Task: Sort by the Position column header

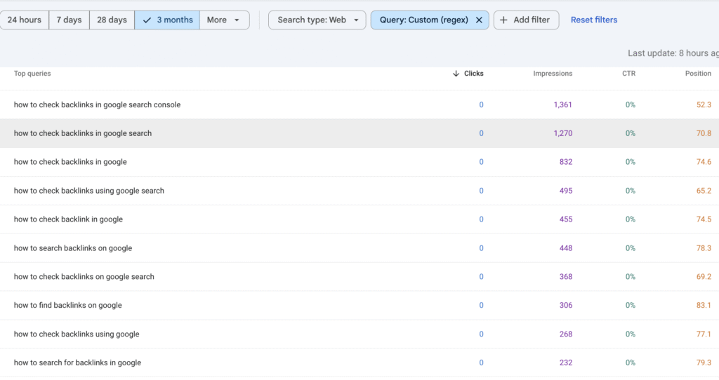Action: pos(698,74)
